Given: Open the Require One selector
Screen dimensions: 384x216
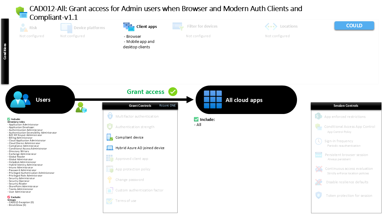Looking at the screenshot, I should tap(167, 106).
